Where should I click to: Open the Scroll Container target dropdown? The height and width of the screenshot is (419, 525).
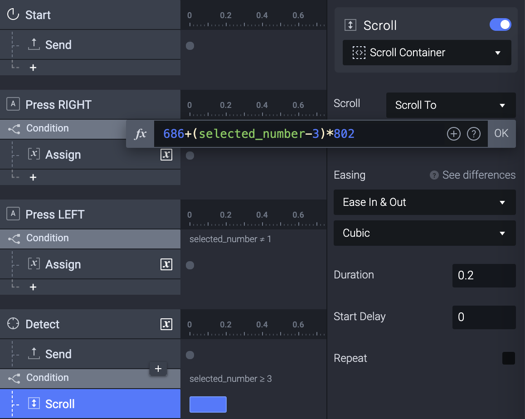427,53
